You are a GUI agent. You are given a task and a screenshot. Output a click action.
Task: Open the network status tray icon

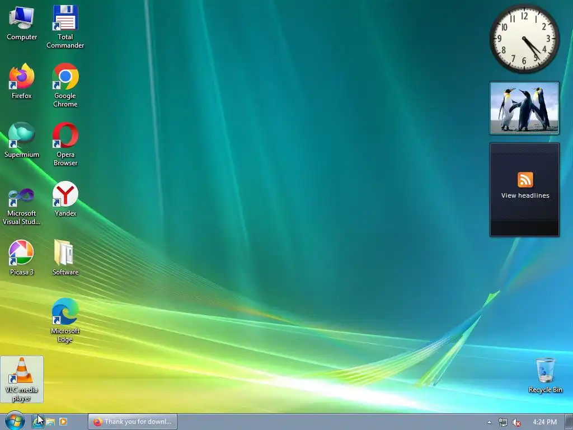tap(503, 422)
